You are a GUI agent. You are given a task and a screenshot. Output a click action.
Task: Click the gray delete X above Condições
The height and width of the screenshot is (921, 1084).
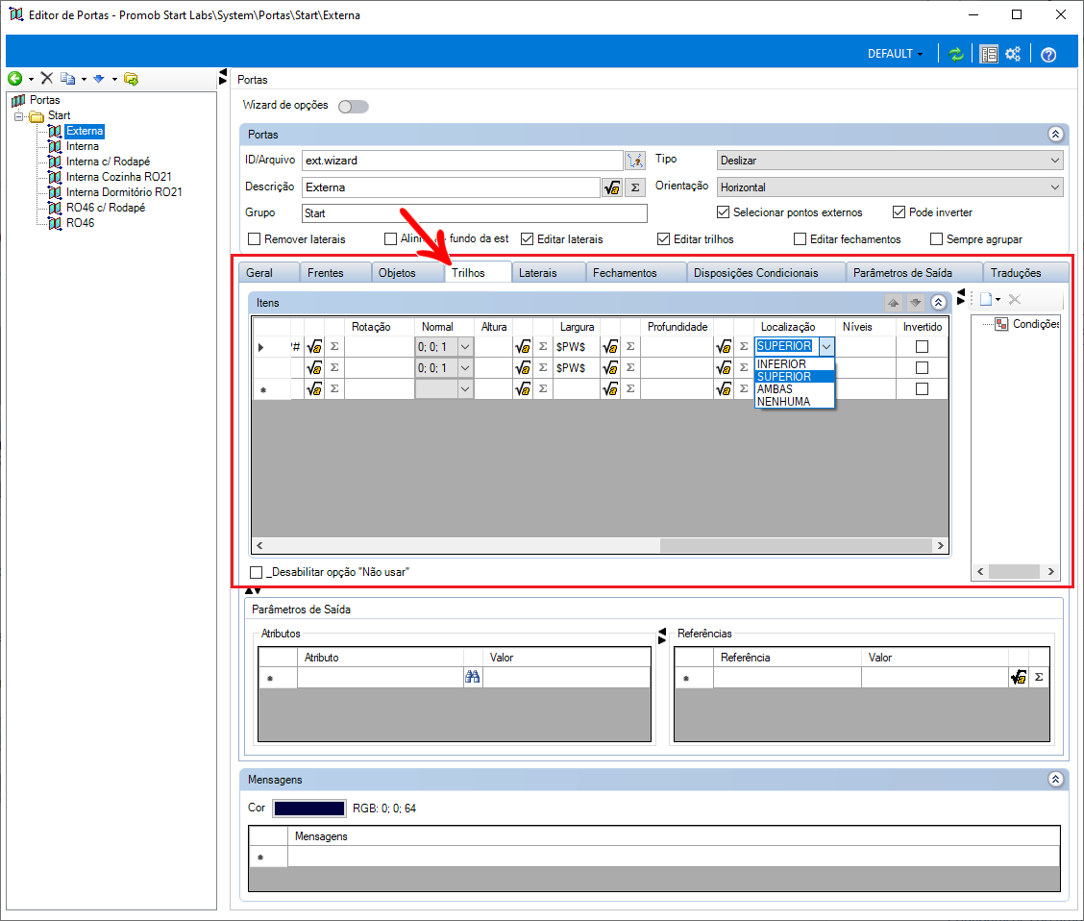pyautogui.click(x=1014, y=299)
